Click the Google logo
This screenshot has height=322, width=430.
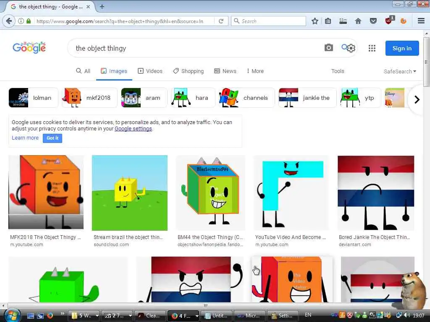[x=29, y=48]
